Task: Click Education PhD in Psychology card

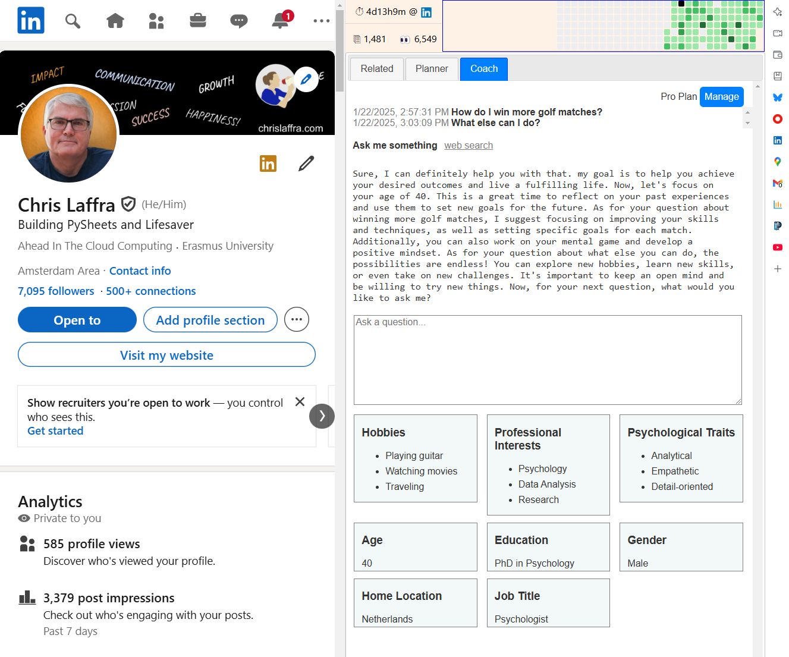Action: (x=548, y=547)
